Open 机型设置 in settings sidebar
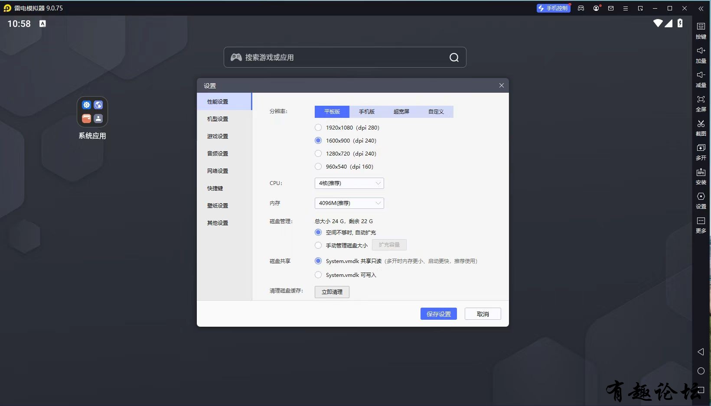Image resolution: width=711 pixels, height=406 pixels. click(x=224, y=119)
